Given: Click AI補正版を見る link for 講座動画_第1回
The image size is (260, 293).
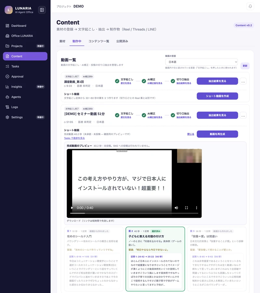Looking at the screenshot, I should point(155,83).
